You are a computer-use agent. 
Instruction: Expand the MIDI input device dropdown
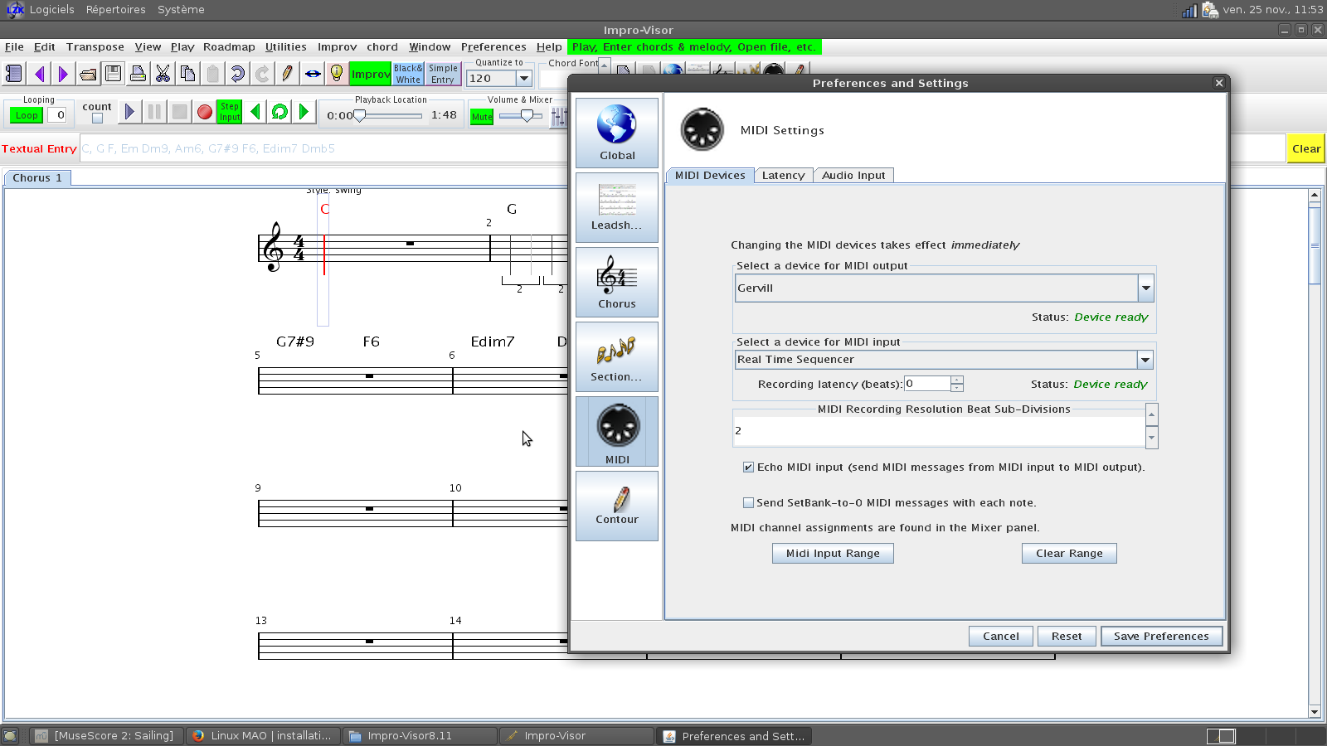click(1145, 360)
